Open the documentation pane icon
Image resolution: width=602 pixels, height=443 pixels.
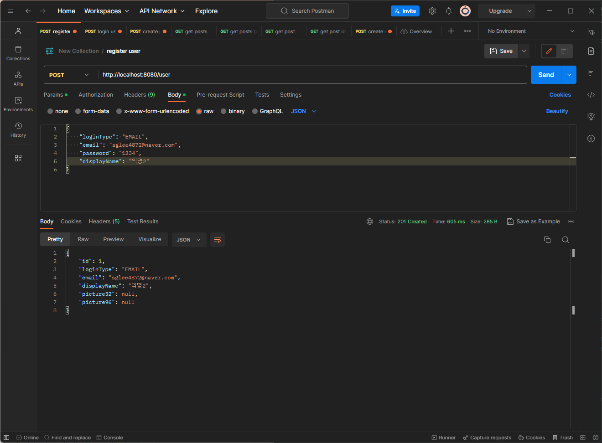coord(591,51)
